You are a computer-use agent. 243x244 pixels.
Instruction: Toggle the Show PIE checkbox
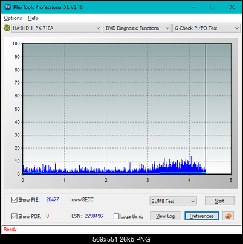tap(15, 200)
